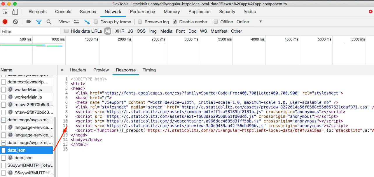Click the 4000 ms timeline tick label

(x=258, y=39)
